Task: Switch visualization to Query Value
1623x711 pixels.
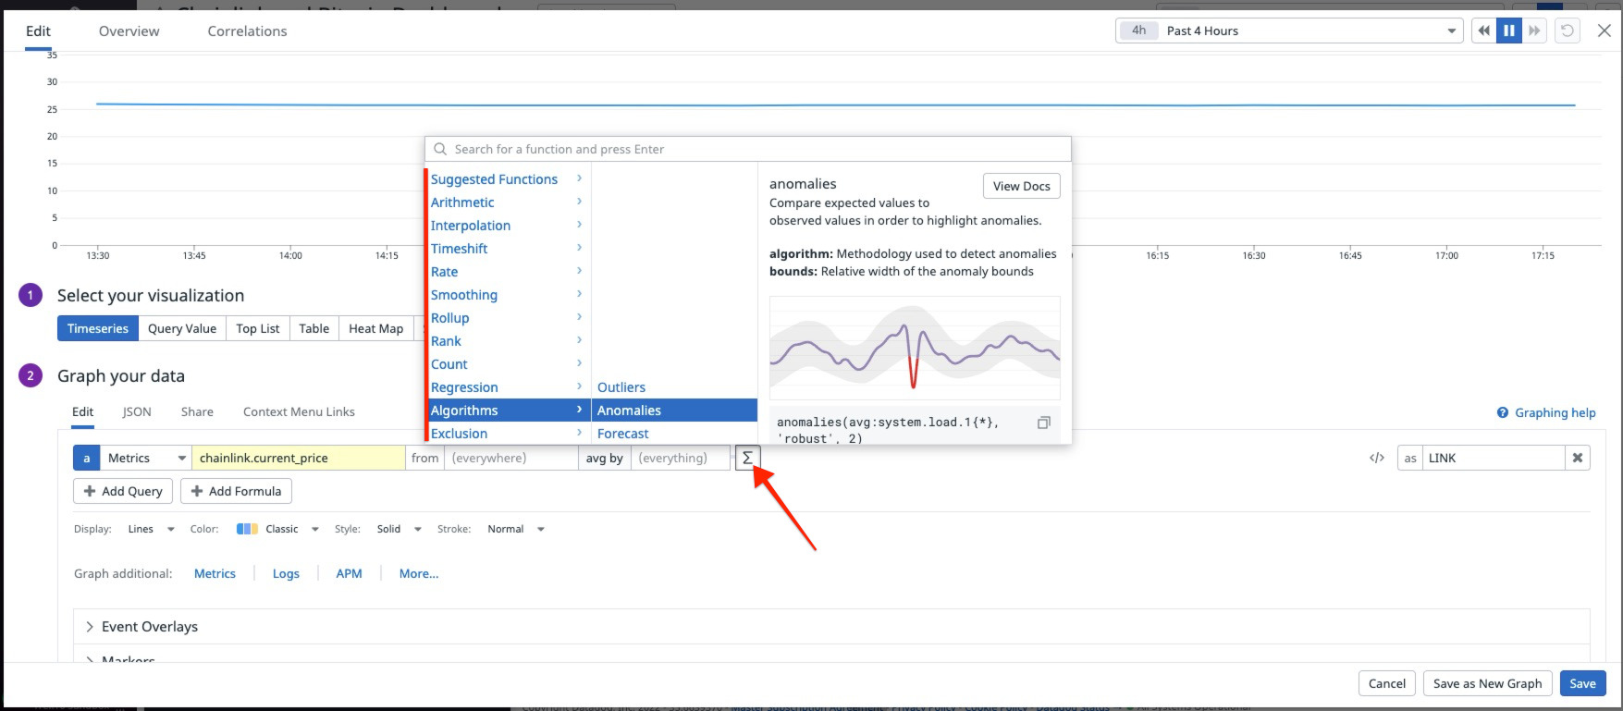Action: [x=182, y=328]
